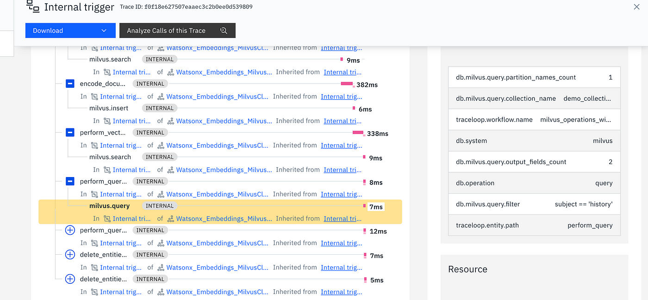Viewport: 648px width, 300px height.
Task: Click the Watsonx service icon under milvus.insert row
Action: coord(170,121)
